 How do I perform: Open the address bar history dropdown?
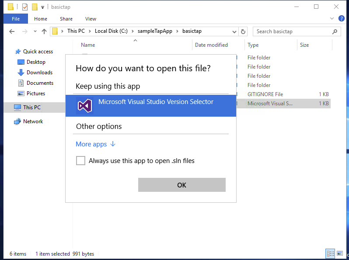pyautogui.click(x=234, y=32)
